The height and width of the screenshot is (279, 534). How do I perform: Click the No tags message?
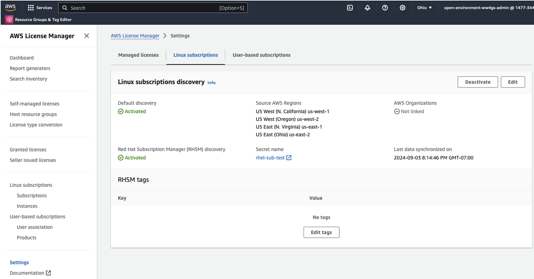(x=321, y=217)
